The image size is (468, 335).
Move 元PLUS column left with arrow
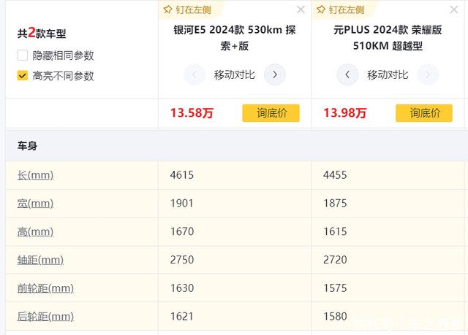point(347,74)
